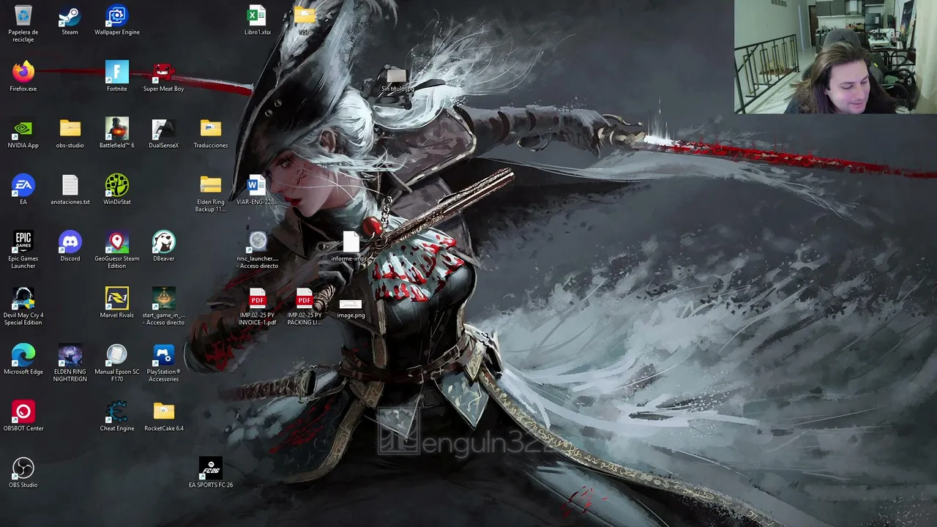The width and height of the screenshot is (937, 527).
Task: Open the Wallpaper Engine shortcut
Action: (x=116, y=15)
